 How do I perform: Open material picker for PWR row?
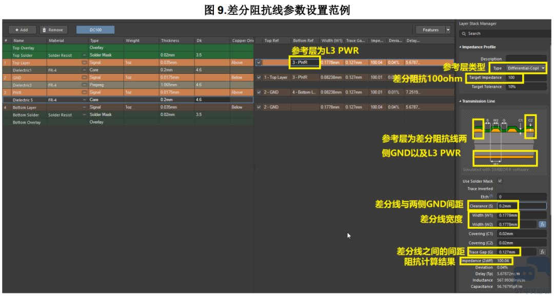coord(84,92)
